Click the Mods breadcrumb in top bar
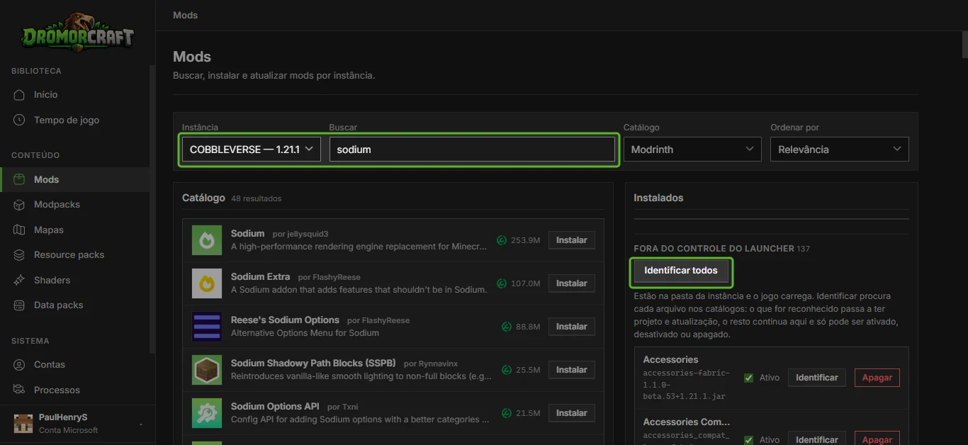Viewport: 968px width, 445px height. (186, 15)
